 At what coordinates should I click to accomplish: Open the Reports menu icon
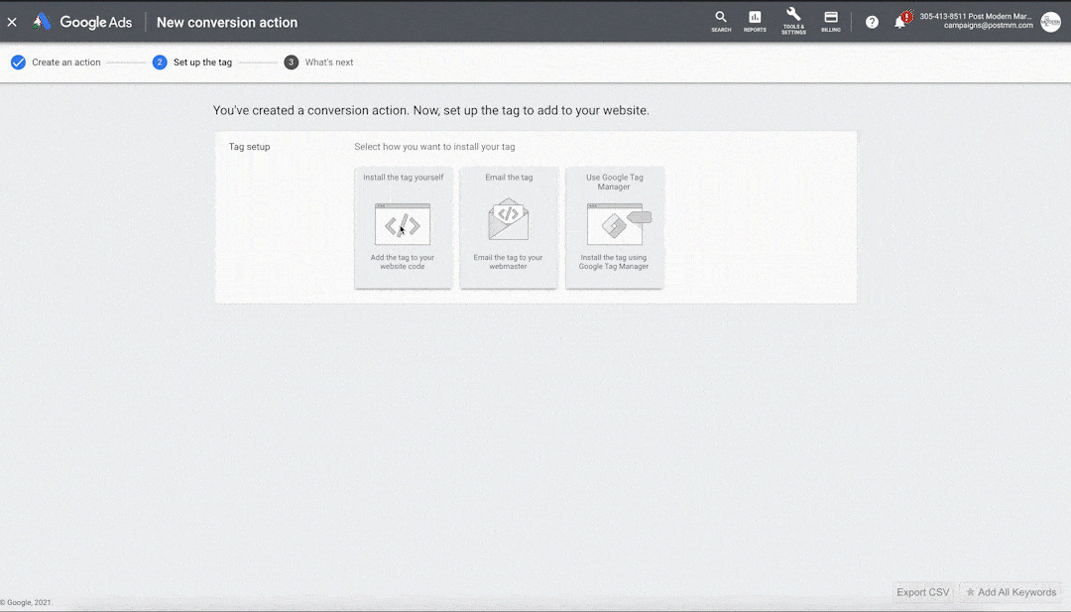coord(755,21)
